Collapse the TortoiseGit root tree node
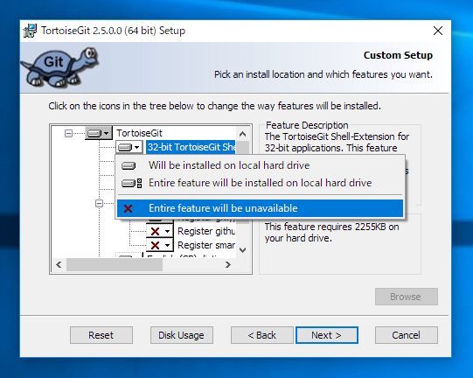Image resolution: width=473 pixels, height=378 pixels. click(x=69, y=133)
